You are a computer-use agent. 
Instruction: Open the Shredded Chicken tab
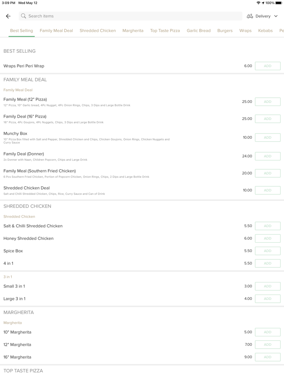pos(98,31)
